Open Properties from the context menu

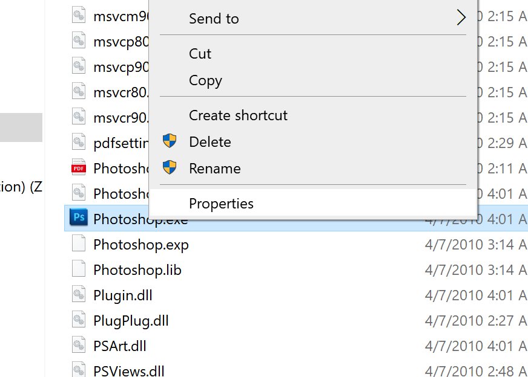click(221, 204)
